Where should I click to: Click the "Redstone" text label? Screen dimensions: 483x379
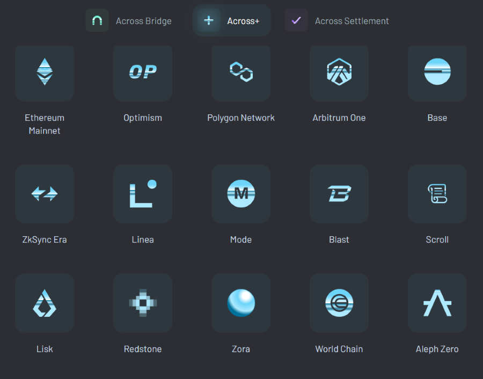(143, 349)
